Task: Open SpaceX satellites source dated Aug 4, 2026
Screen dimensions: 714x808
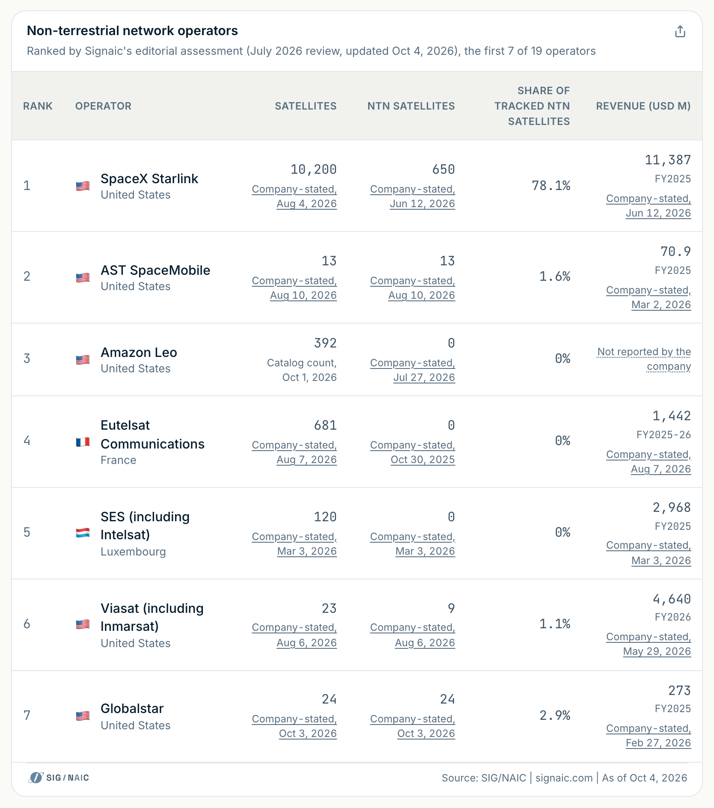Action: [295, 196]
